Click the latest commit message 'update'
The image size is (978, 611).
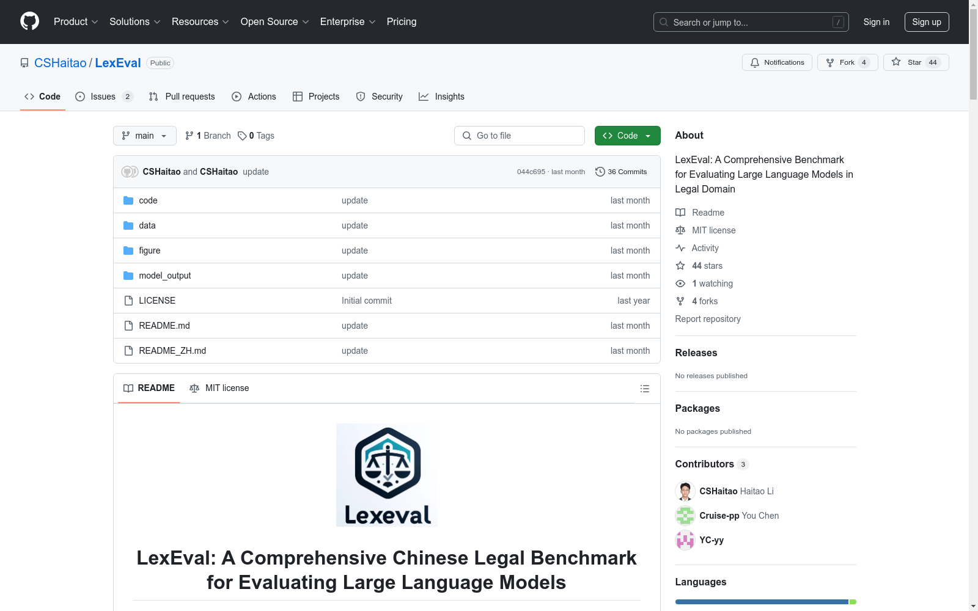pyautogui.click(x=256, y=172)
